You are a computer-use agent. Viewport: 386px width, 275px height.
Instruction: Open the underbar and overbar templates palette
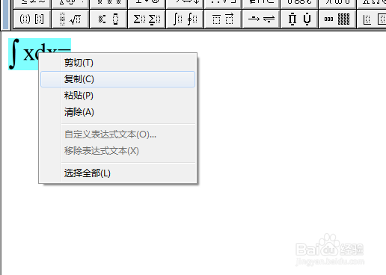point(223,19)
